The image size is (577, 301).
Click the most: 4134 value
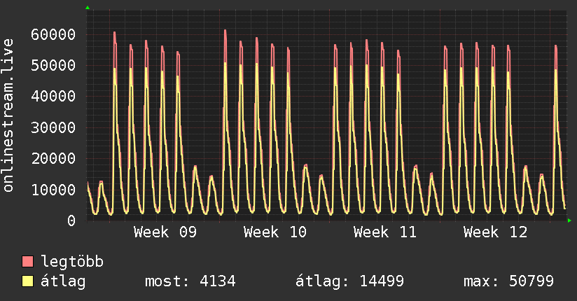click(190, 281)
